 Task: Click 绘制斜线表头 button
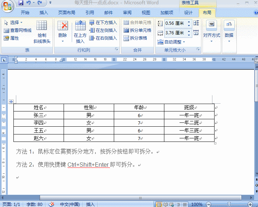42,31
